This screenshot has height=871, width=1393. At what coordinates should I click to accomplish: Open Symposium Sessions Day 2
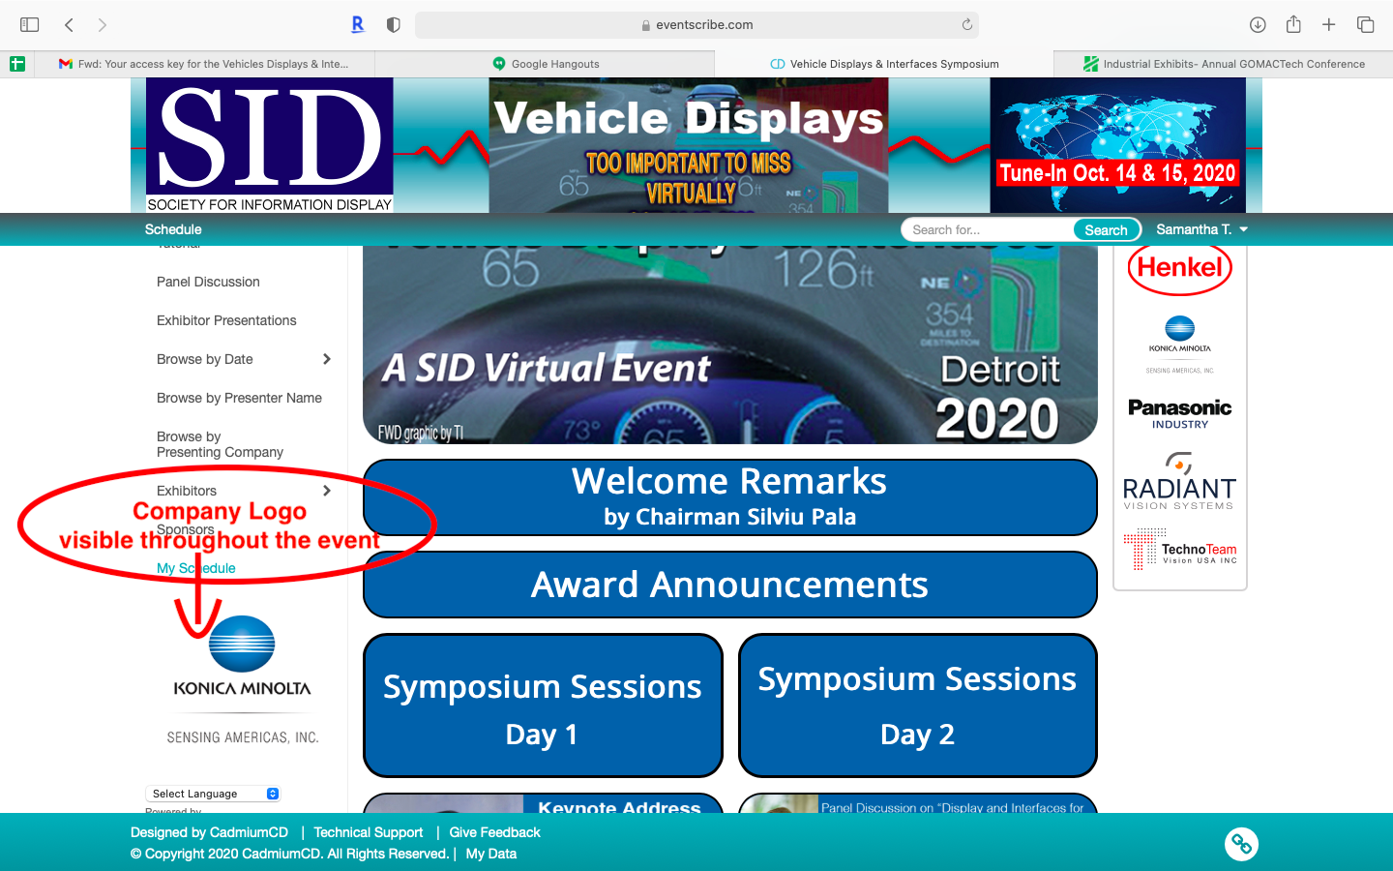918,706
